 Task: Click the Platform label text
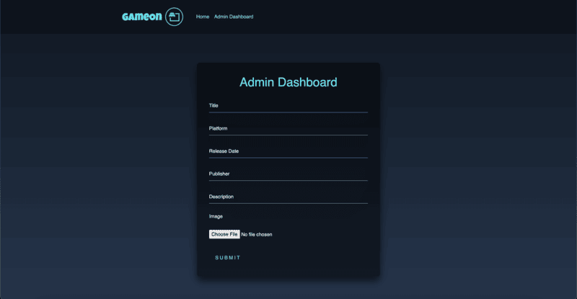(219, 128)
